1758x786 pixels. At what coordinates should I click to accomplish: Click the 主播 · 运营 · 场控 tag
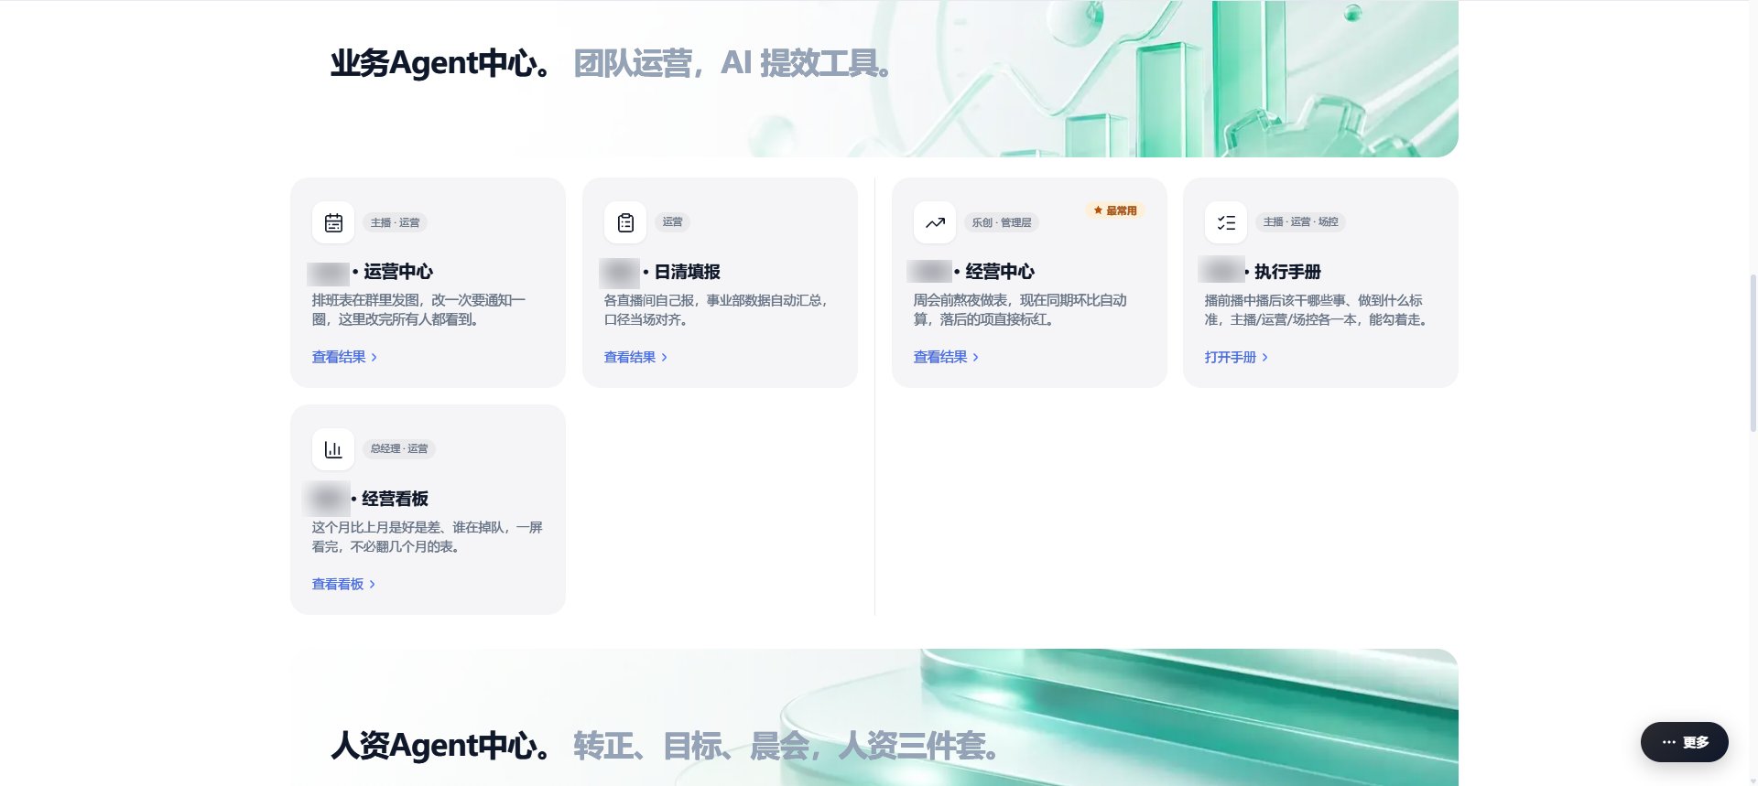(x=1301, y=221)
